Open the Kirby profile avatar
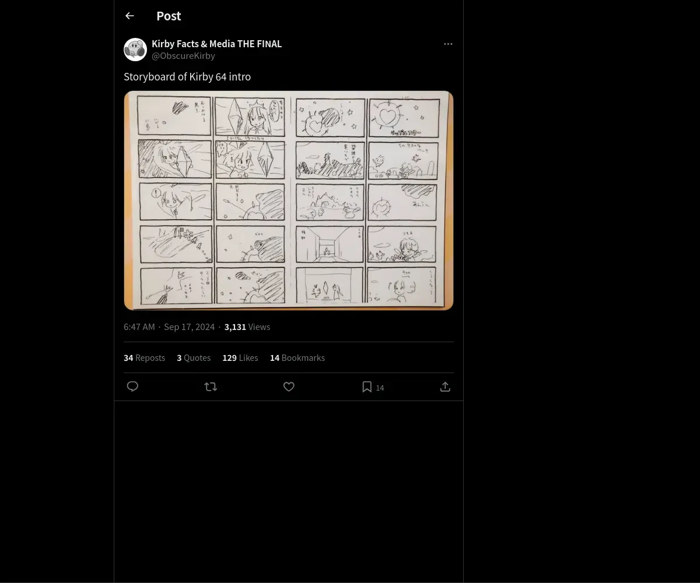Screen dimensions: 700x583 coord(135,50)
